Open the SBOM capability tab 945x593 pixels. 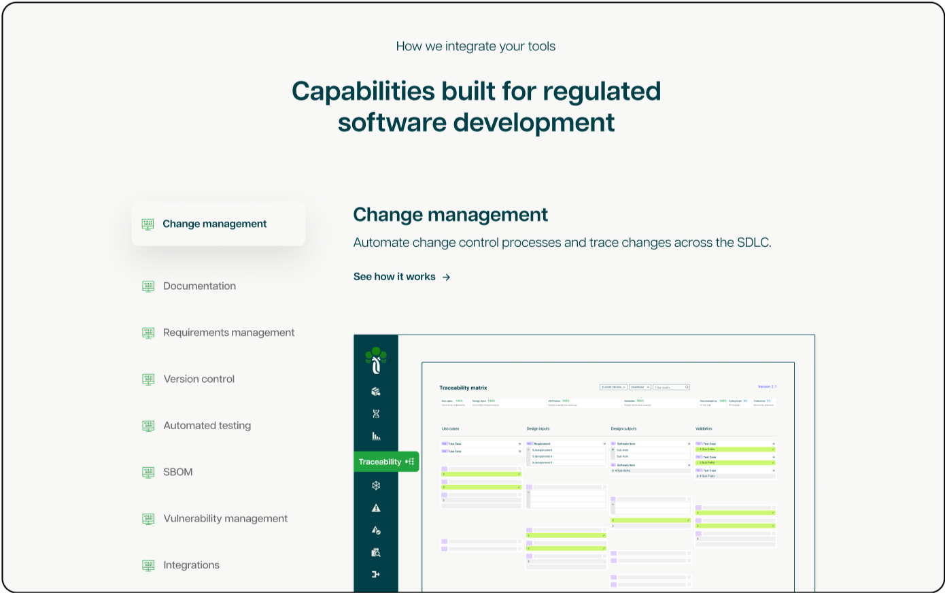click(x=177, y=472)
